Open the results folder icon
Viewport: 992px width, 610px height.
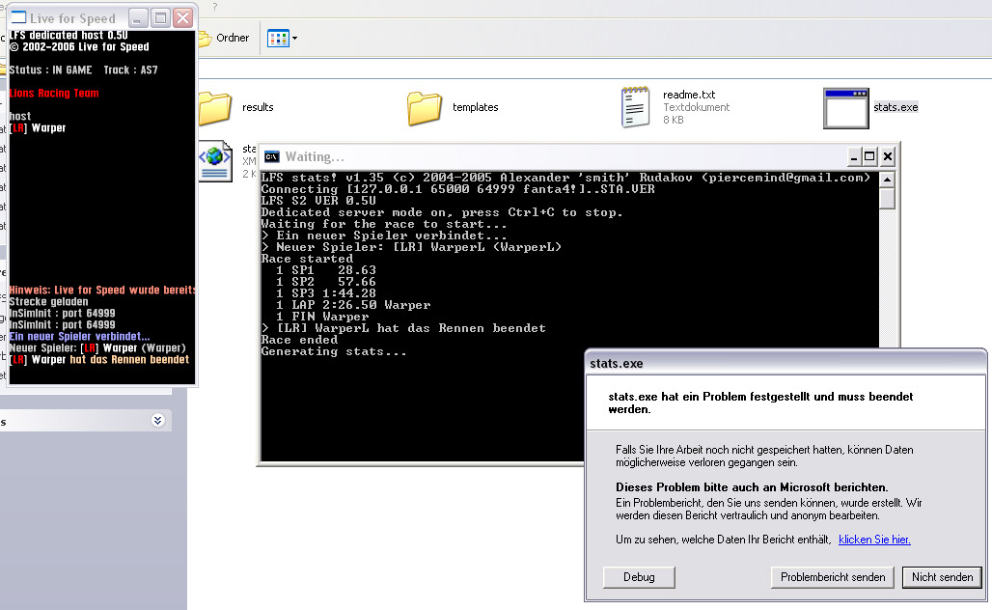[215, 108]
